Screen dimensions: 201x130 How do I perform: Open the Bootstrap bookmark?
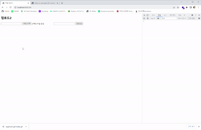pyautogui.click(x=44, y=11)
